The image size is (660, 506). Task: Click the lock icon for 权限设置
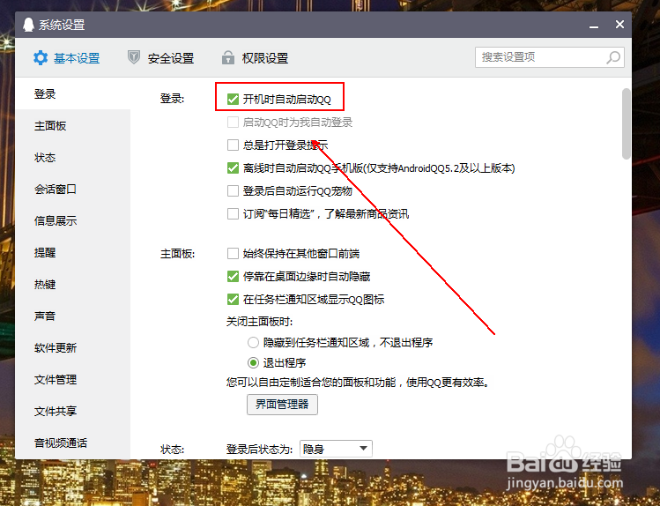tap(228, 57)
